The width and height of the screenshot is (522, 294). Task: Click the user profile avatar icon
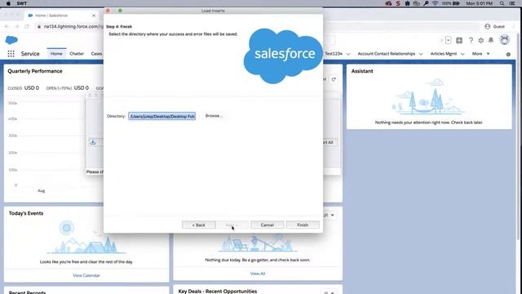(x=505, y=40)
